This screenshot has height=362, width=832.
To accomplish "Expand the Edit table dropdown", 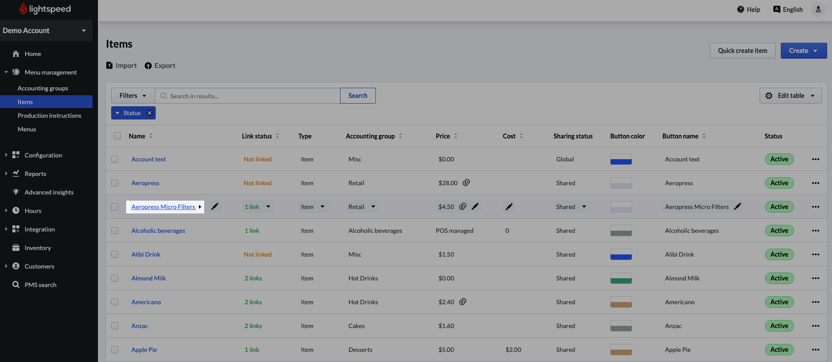I will pos(790,96).
